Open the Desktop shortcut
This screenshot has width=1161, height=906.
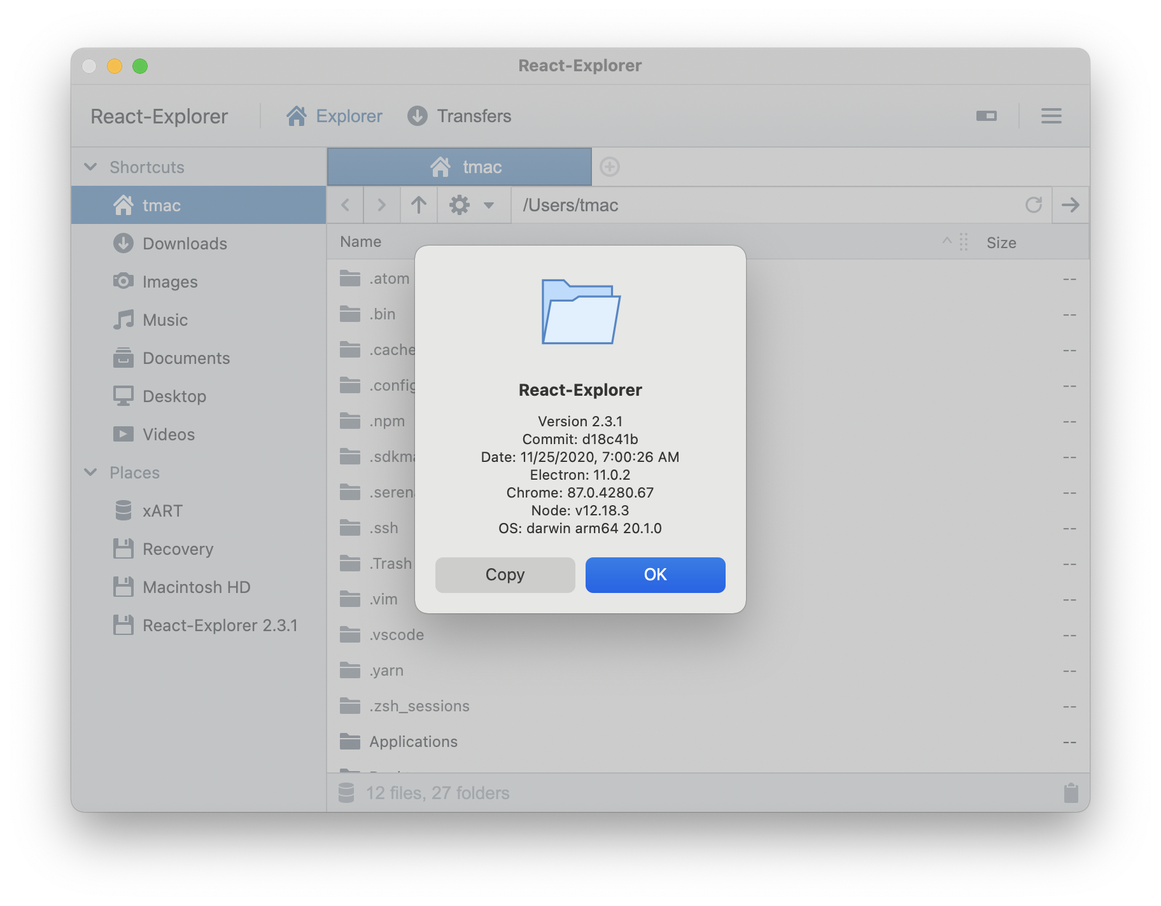[199, 396]
